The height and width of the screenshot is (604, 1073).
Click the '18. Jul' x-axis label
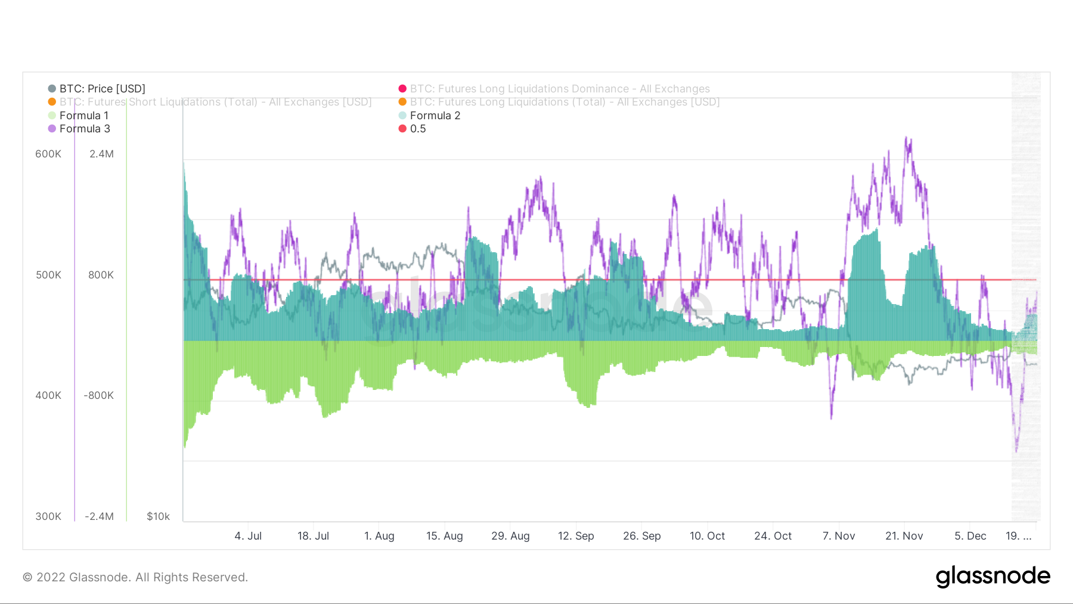point(314,536)
